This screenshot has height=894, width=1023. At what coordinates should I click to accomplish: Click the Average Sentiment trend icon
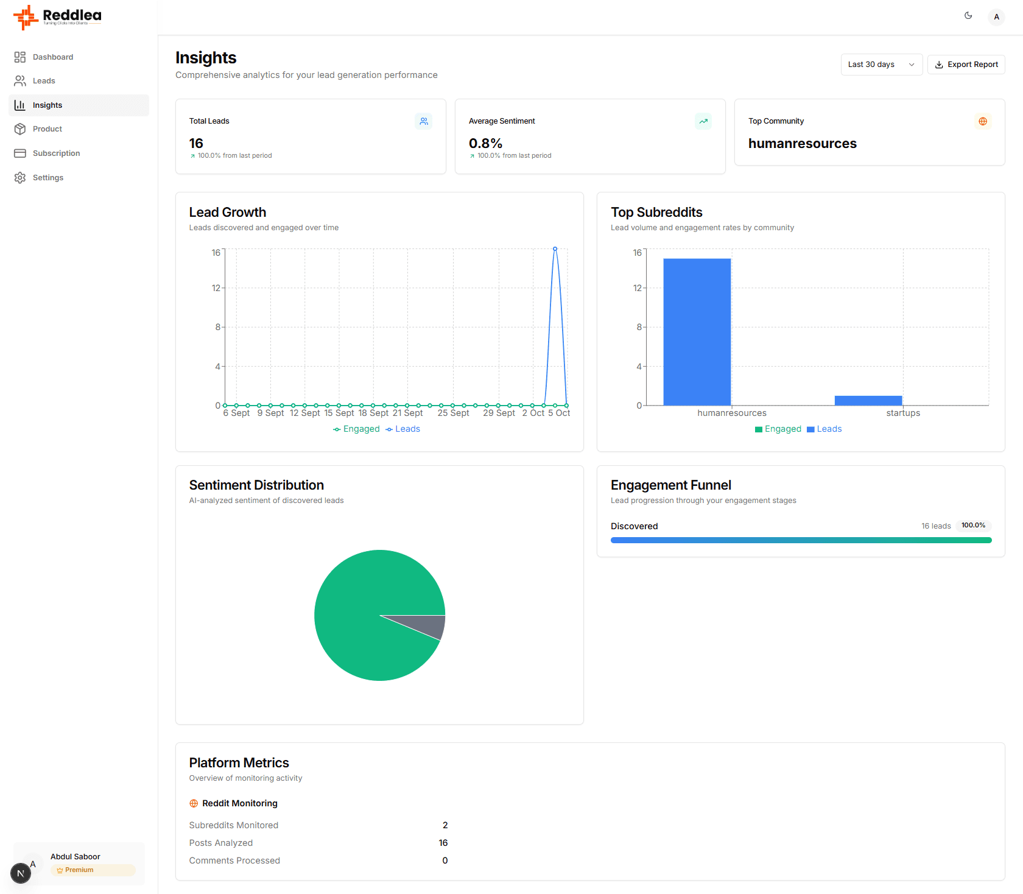pyautogui.click(x=703, y=121)
